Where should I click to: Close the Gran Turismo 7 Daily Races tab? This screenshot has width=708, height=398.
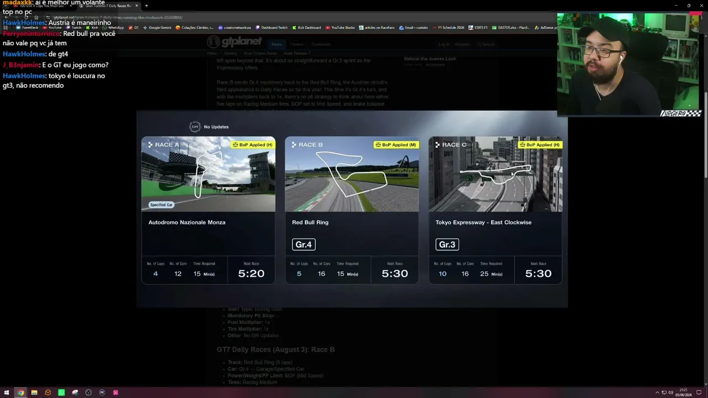pos(137,6)
